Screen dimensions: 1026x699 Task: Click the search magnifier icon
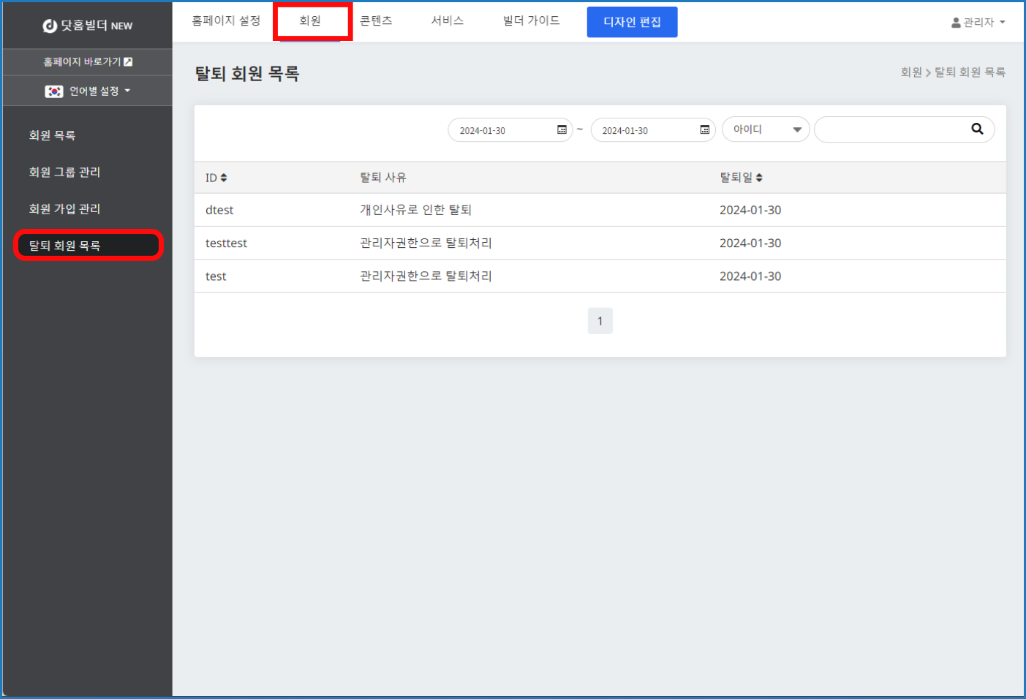click(977, 129)
